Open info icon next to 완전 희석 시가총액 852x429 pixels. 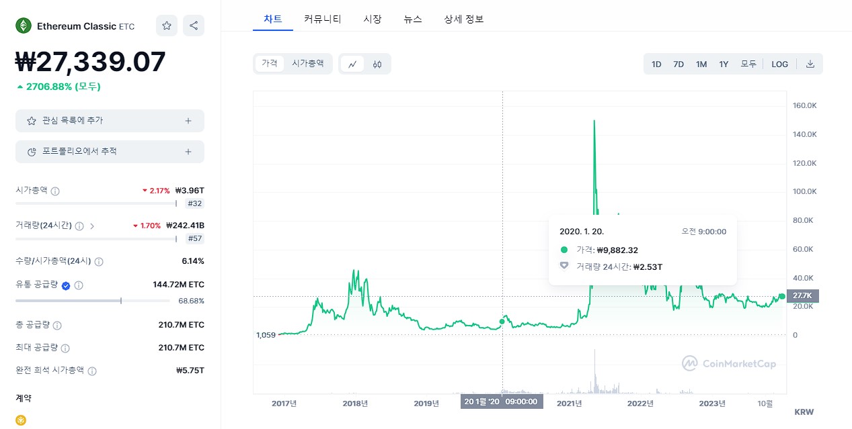click(92, 371)
